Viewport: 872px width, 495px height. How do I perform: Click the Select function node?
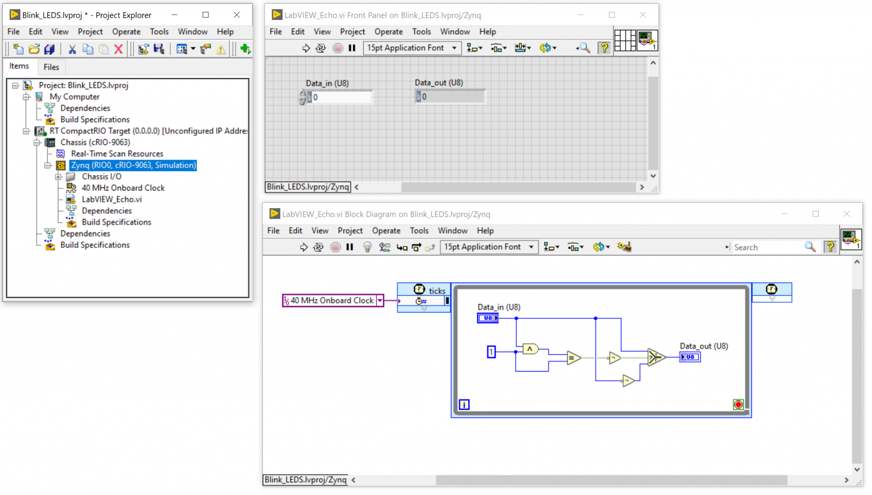657,357
